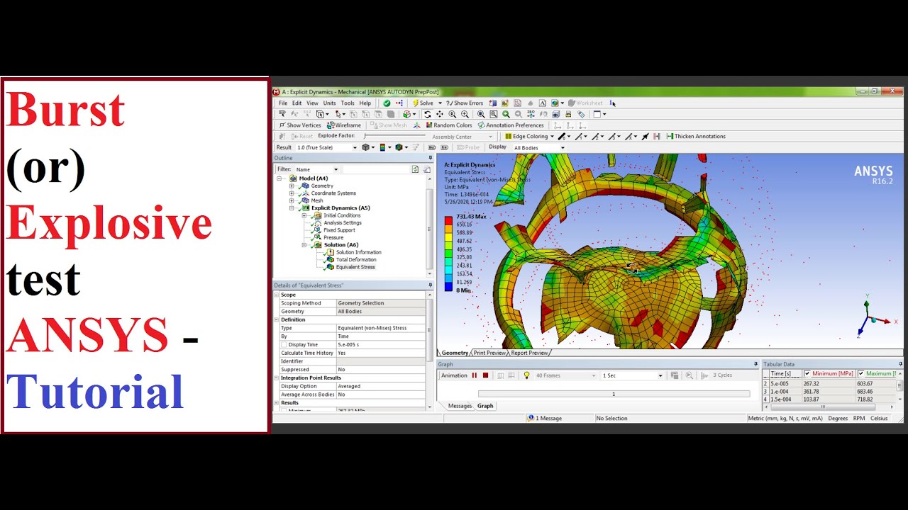Viewport: 908px width, 510px height.
Task: Open the Units menu
Action: (330, 103)
